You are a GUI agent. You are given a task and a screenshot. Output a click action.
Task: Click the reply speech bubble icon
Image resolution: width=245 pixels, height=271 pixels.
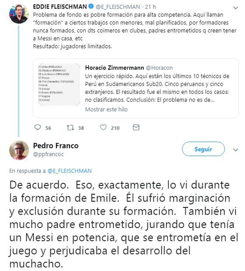click(37, 128)
